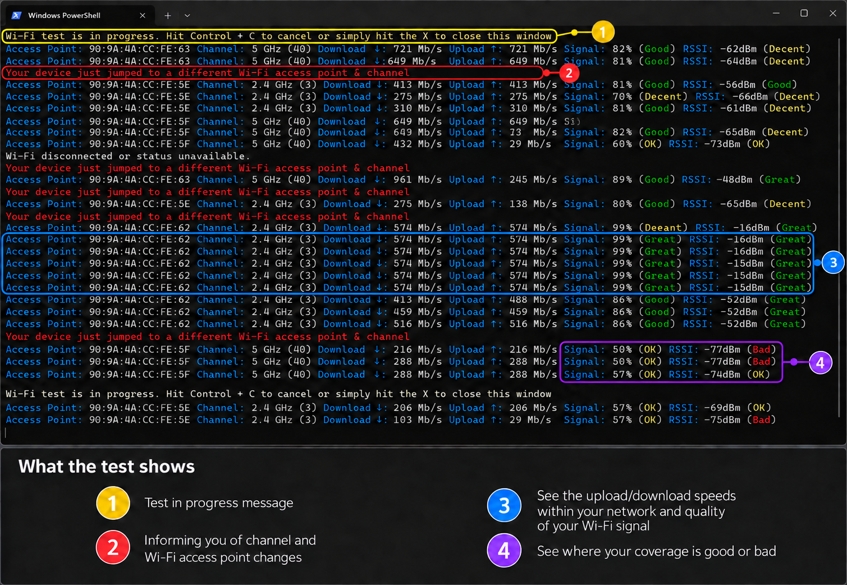This screenshot has width=847, height=585.
Task: Click the 'Test in progress message' legend text
Action: [x=219, y=502]
